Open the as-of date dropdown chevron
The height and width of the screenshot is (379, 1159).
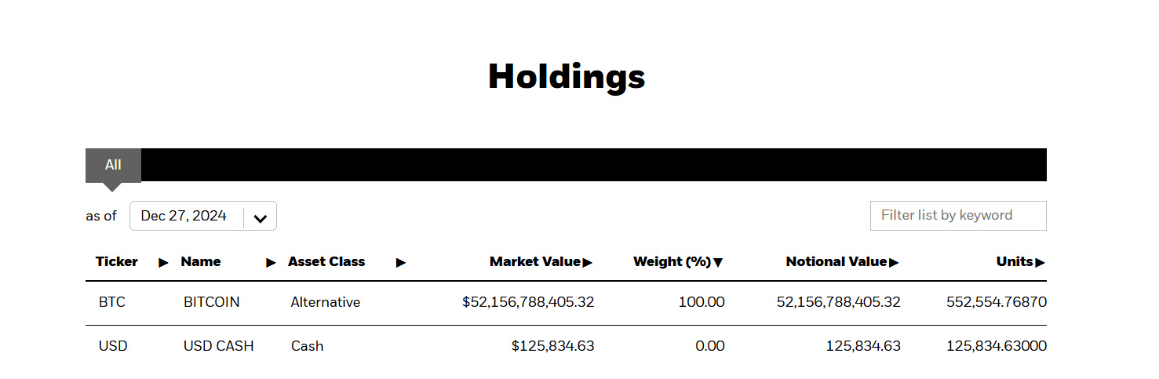tap(261, 217)
